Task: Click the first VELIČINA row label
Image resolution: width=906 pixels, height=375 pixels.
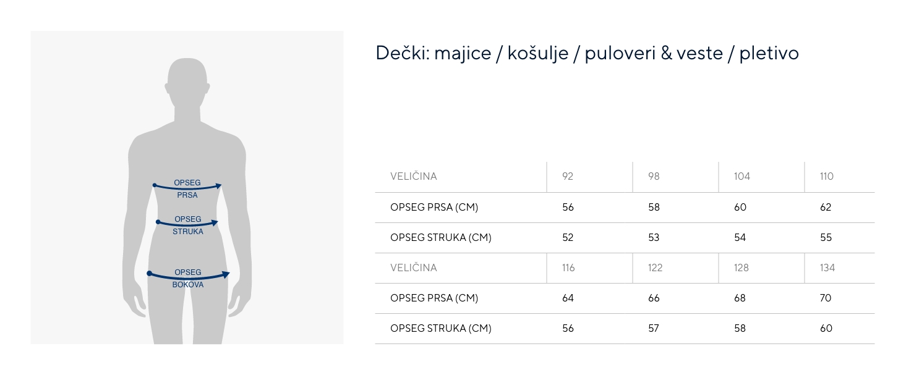Action: [413, 177]
